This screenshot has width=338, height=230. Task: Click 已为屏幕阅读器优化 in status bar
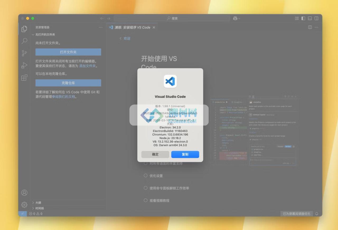point(297,214)
